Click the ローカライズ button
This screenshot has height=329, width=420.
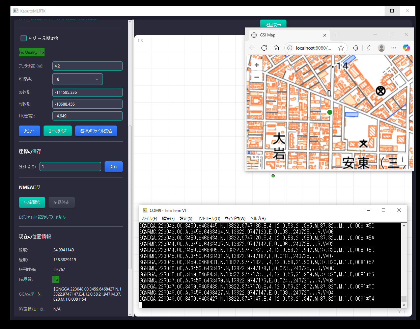(x=58, y=131)
